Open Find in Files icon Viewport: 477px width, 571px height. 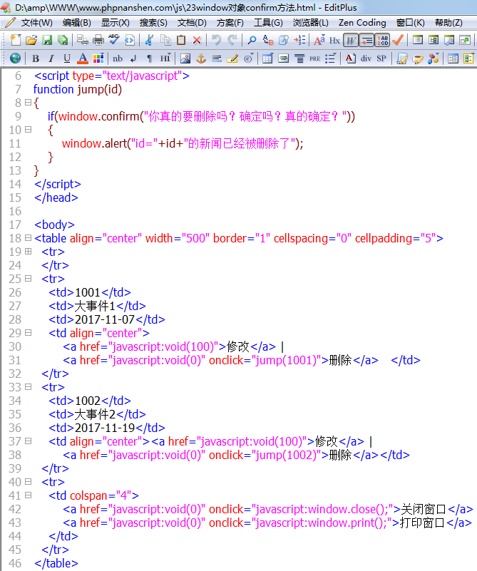[x=284, y=40]
